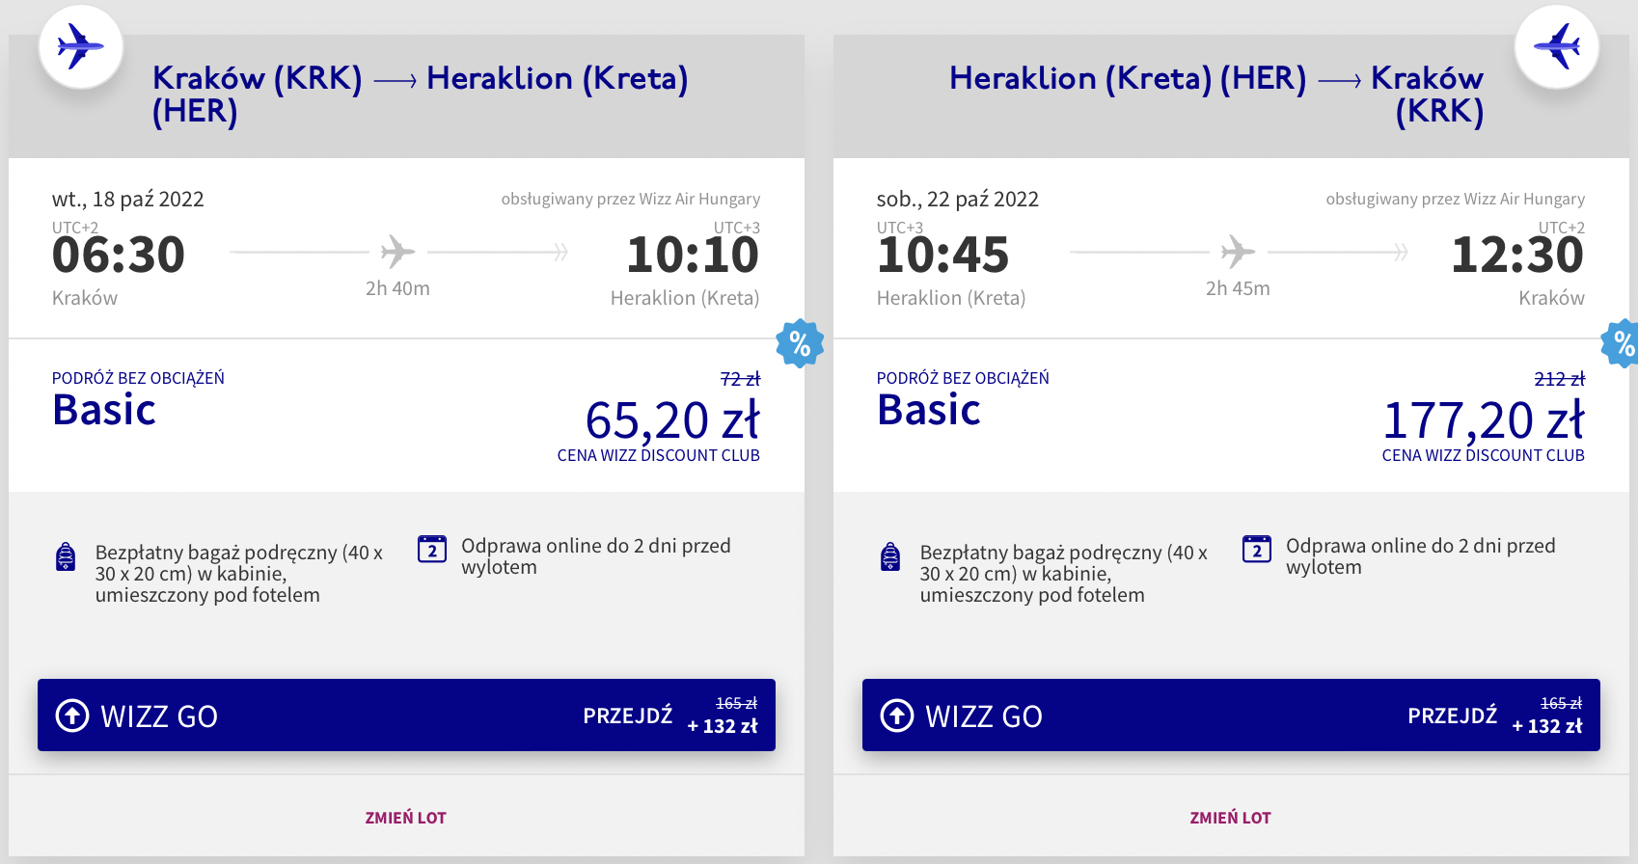Click the return fare discount percent badge
This screenshot has height=864, width=1638.
tap(1623, 343)
